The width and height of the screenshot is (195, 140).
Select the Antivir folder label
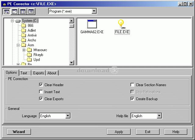click(32, 35)
